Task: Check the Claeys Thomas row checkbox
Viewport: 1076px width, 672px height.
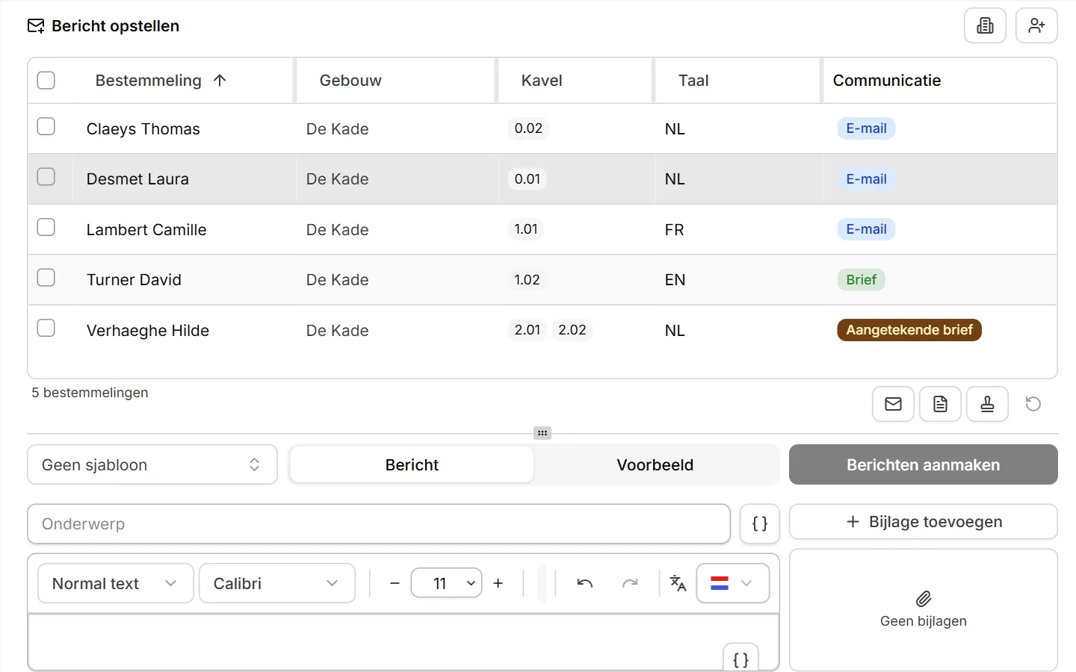Action: coord(46,126)
